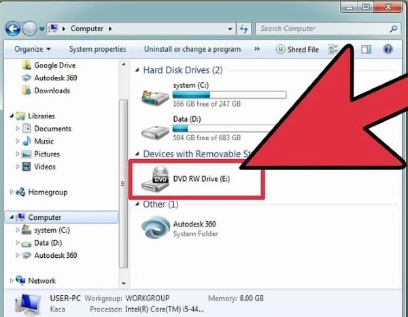Screen dimensions: 408x317
Task: Open the Autodesk 360 system folder icon
Action: point(155,229)
